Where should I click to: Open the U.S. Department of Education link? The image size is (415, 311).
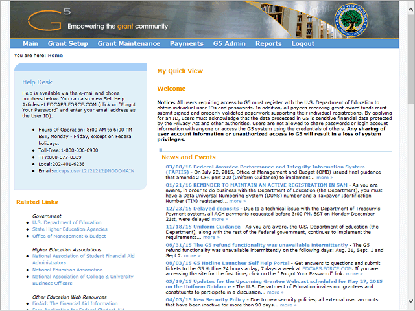pos(67,222)
